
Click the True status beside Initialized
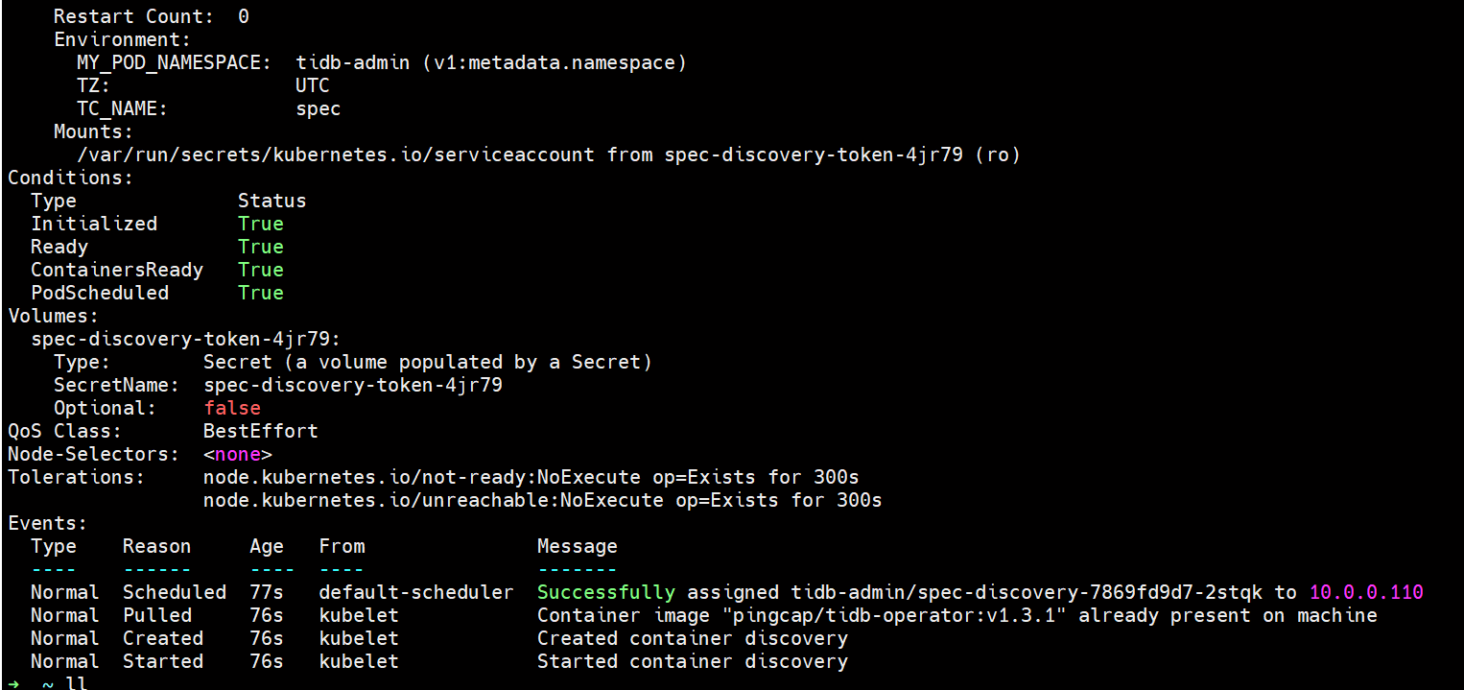point(261,224)
